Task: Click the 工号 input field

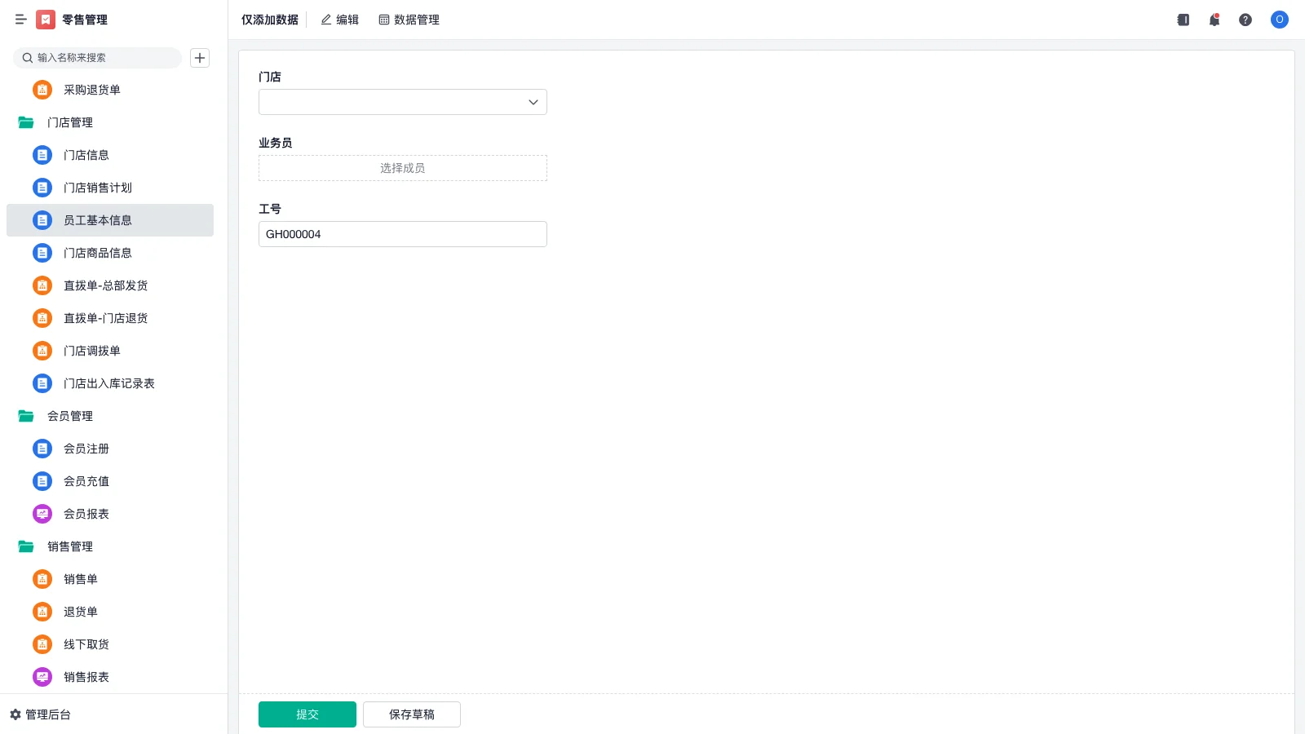Action: (402, 234)
